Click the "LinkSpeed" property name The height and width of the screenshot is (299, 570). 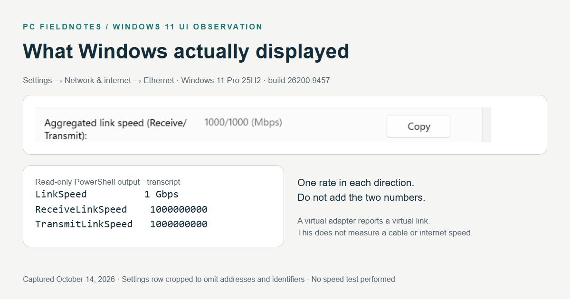tap(61, 194)
